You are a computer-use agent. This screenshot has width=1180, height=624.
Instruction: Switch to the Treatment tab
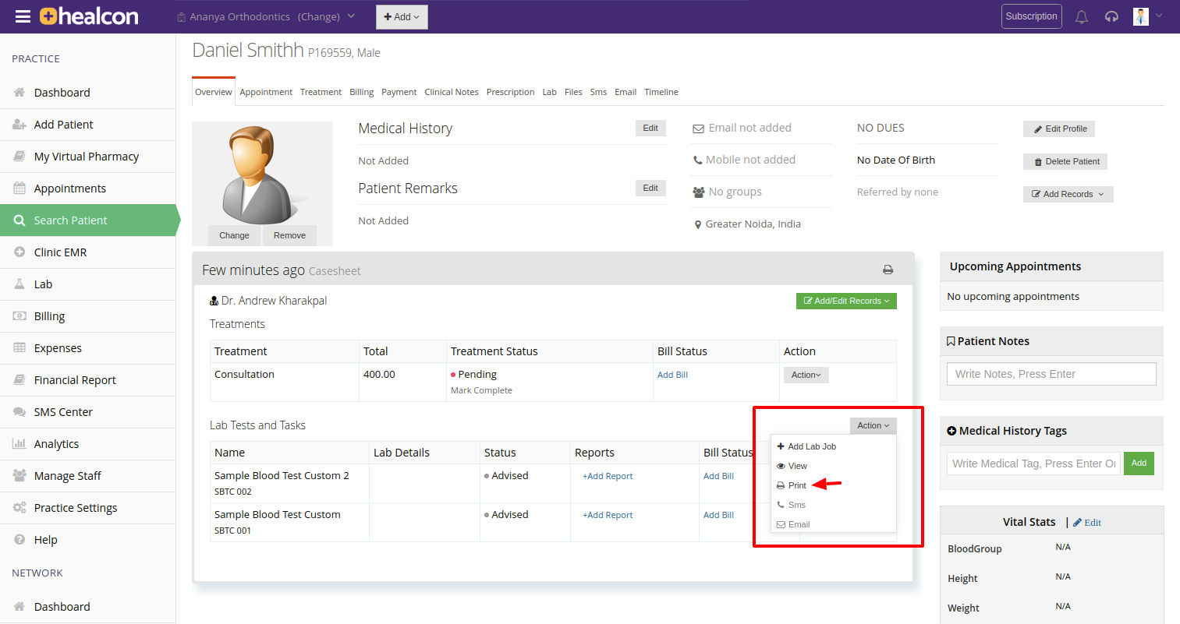pos(321,92)
